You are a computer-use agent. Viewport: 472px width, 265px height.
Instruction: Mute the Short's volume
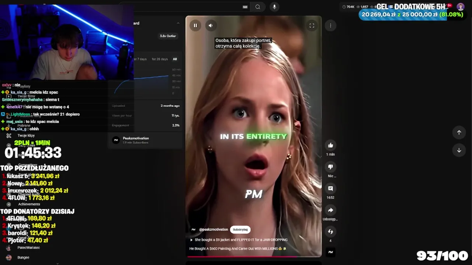tap(211, 25)
